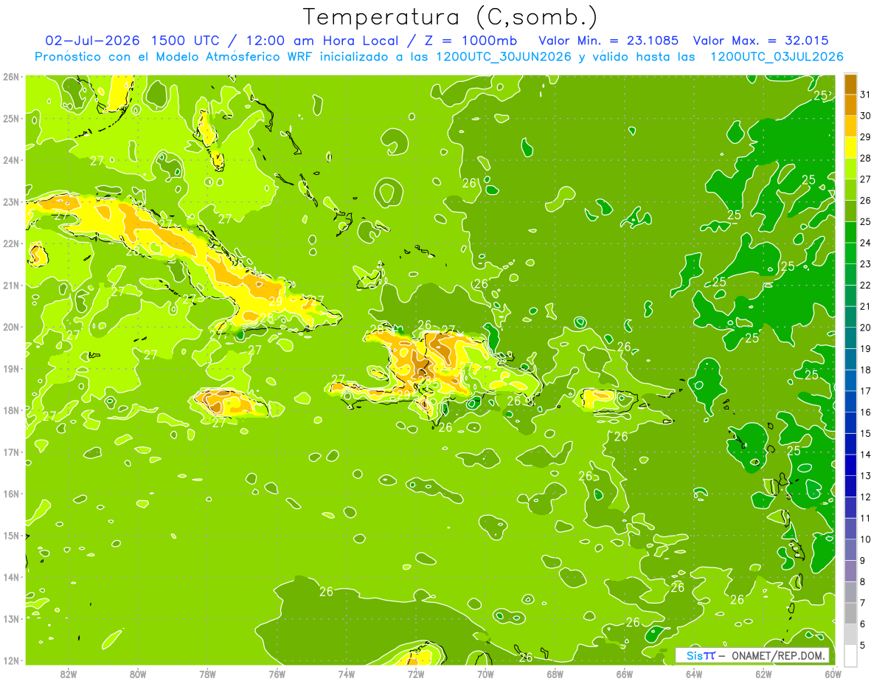Click the 20N latitude axis label
This screenshot has height=684, width=885.
(11, 326)
